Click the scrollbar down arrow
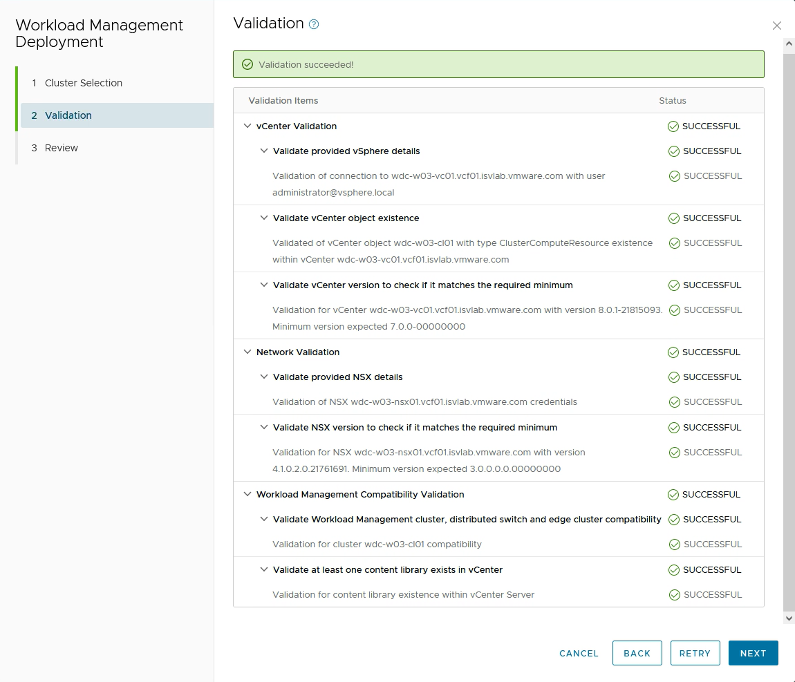Screen dimensions: 795x682 pyautogui.click(x=788, y=618)
